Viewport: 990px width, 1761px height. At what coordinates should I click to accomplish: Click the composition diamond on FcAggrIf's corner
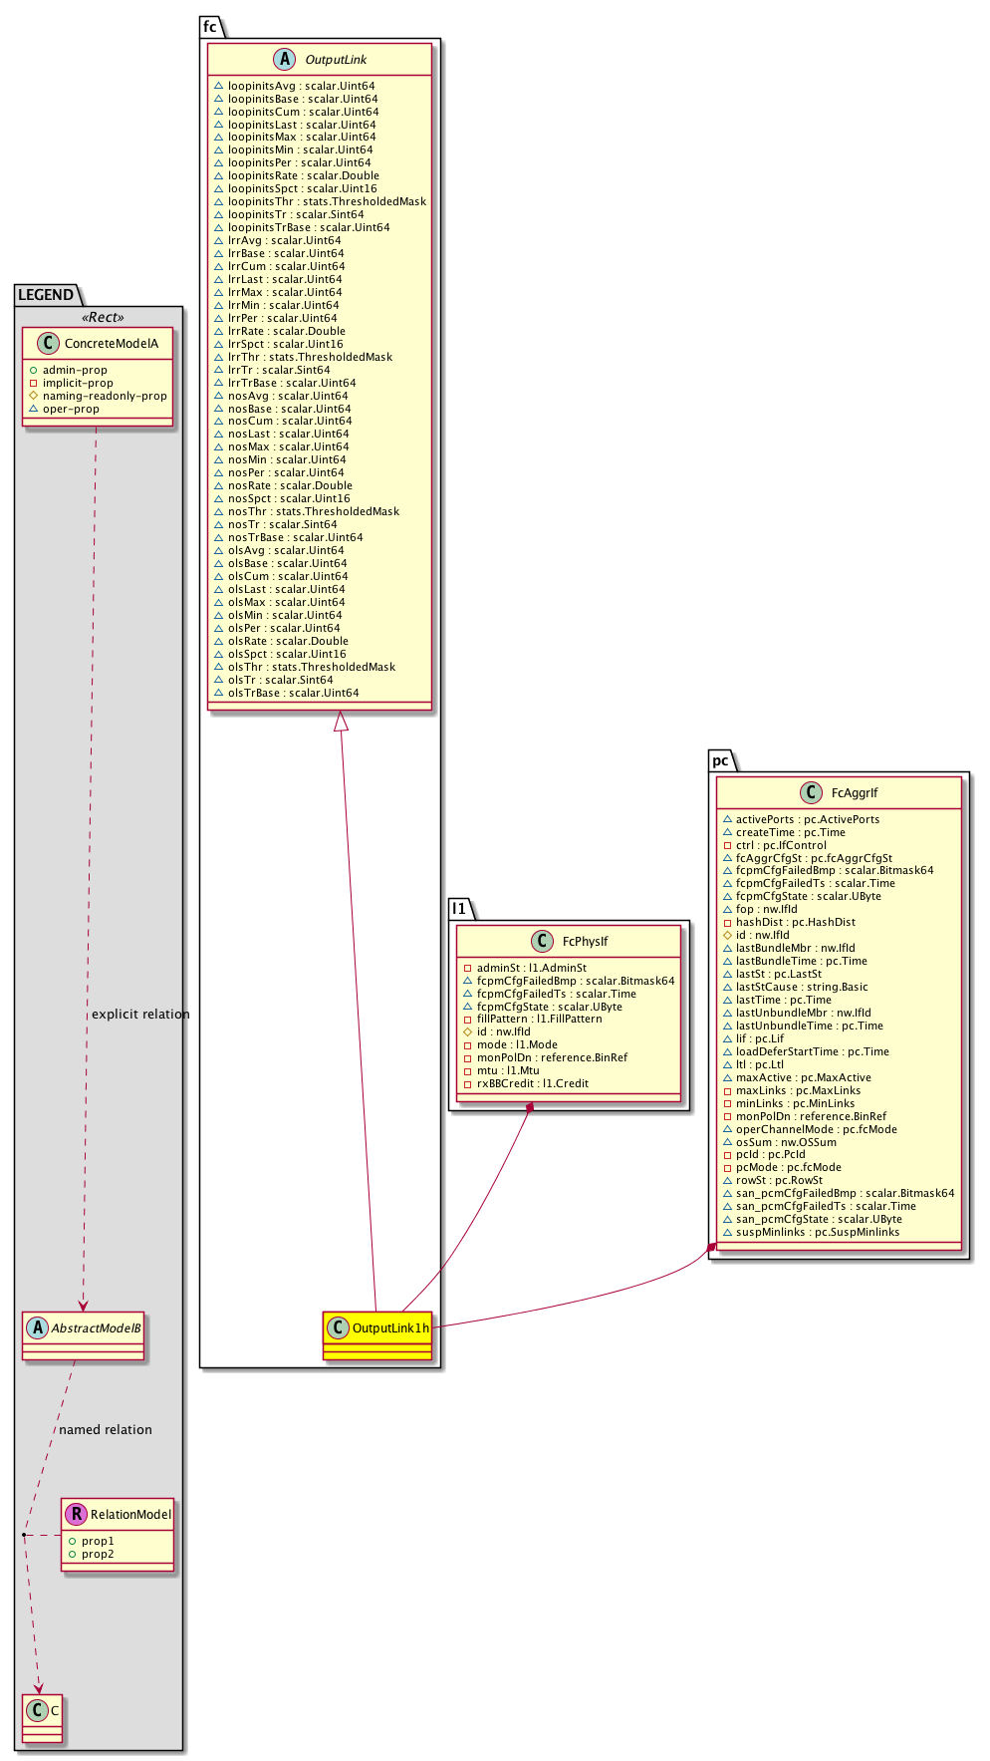[x=712, y=1247]
